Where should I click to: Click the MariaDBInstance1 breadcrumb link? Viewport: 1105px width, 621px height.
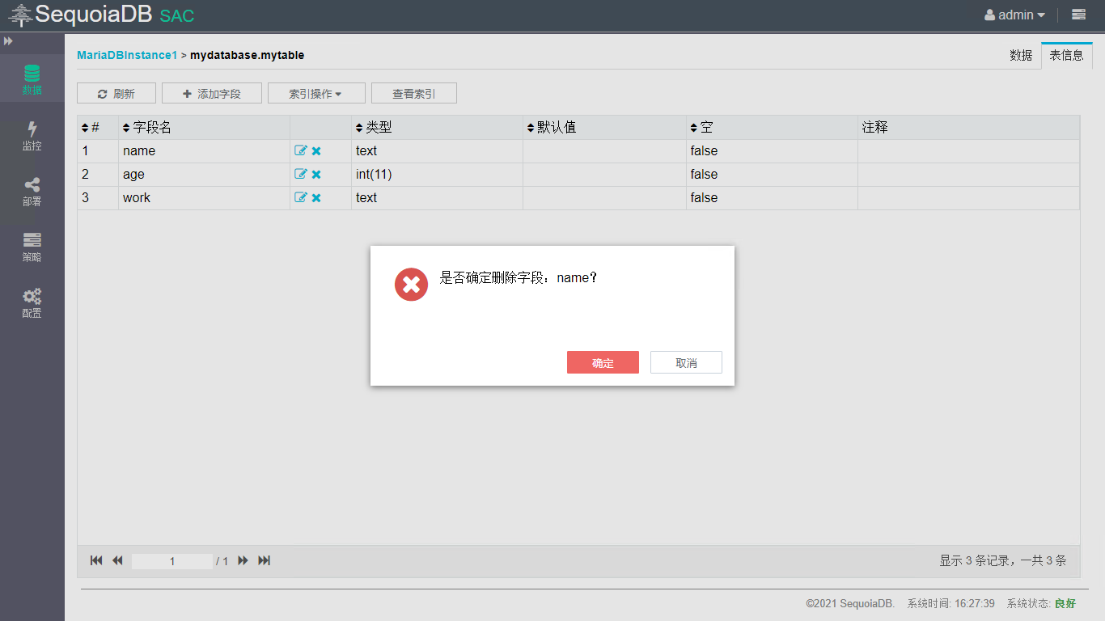127,55
